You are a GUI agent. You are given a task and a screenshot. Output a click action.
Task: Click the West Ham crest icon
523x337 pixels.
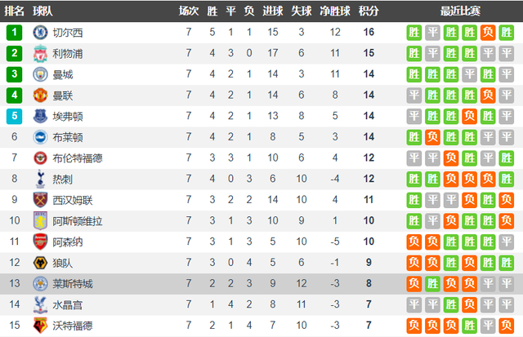[40, 200]
